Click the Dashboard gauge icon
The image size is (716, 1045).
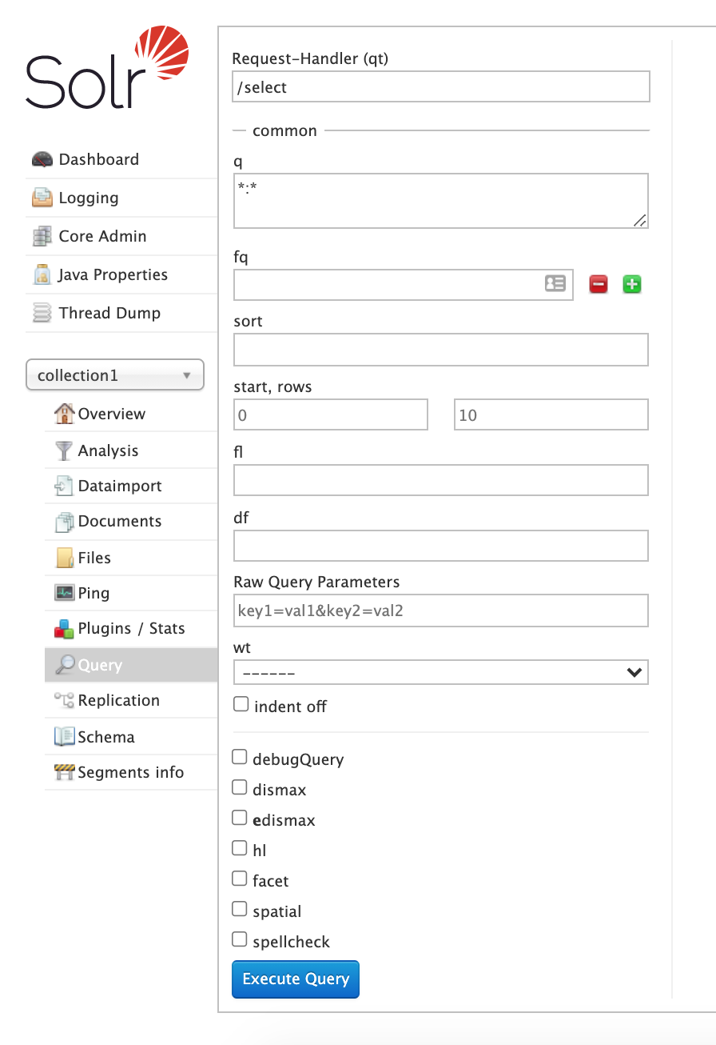pyautogui.click(x=42, y=159)
